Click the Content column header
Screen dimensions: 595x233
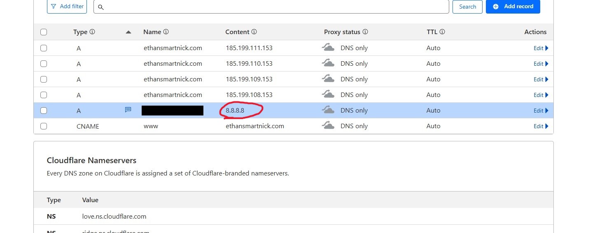coord(238,32)
